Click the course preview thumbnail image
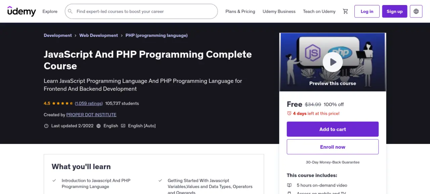This screenshot has height=194, width=430. (333, 62)
